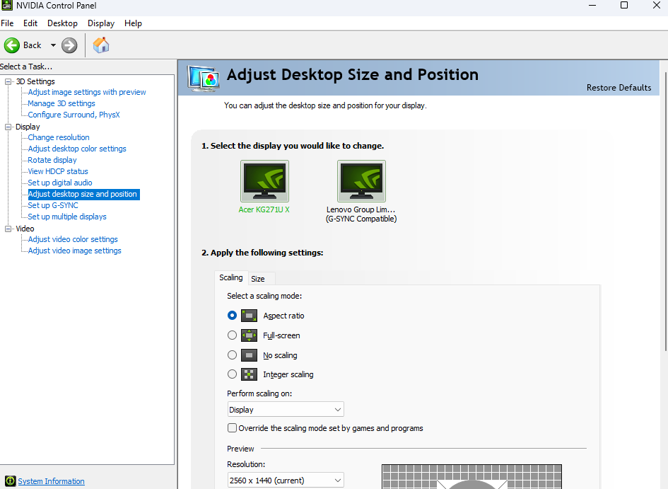The width and height of the screenshot is (668, 489).
Task: Click the scaling preview test pattern
Action: [x=471, y=476]
